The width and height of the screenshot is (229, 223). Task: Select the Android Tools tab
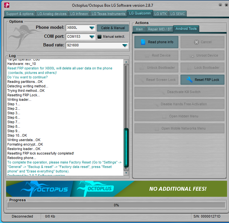tap(186, 29)
